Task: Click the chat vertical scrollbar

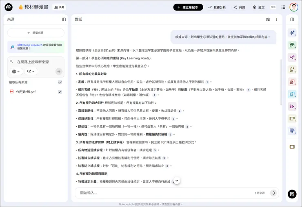Action: pos(281,82)
